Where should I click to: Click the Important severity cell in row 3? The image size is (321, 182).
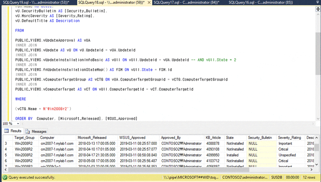click(291, 143)
